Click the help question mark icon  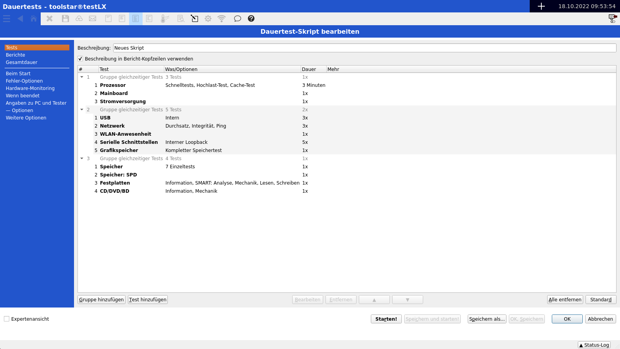point(251,19)
